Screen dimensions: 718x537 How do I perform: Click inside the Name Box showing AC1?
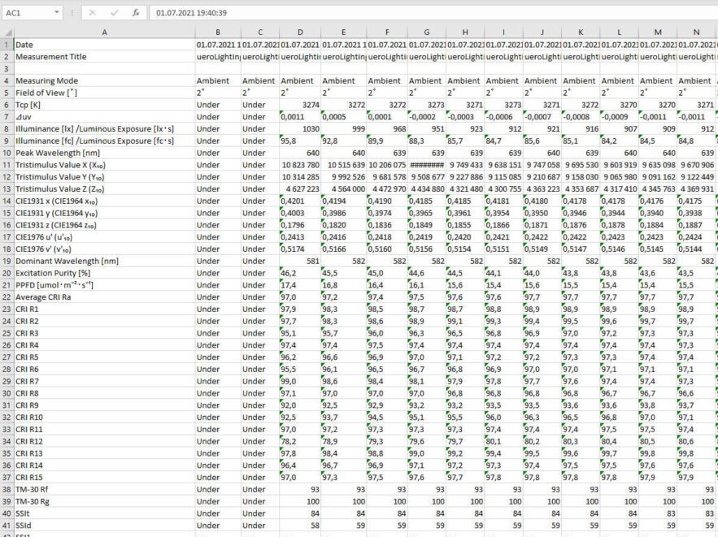(x=24, y=13)
